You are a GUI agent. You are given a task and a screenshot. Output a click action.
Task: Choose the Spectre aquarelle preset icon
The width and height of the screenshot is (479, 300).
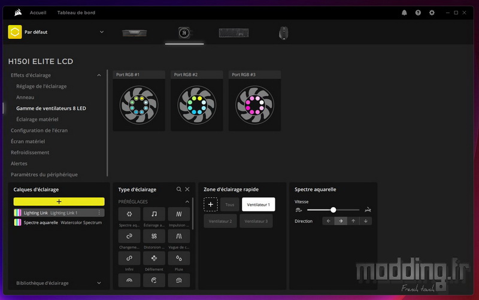point(129,214)
